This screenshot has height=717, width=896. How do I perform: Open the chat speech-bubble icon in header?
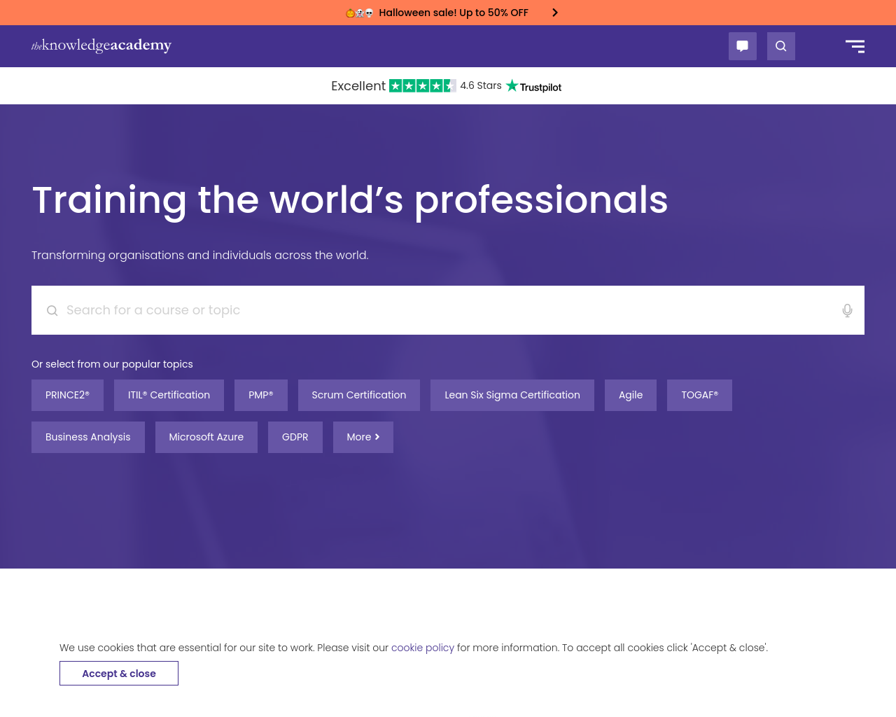coord(743,46)
